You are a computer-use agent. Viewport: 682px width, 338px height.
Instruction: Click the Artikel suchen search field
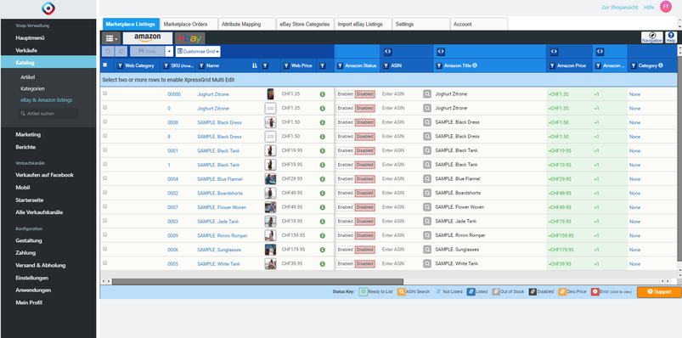tap(48, 114)
